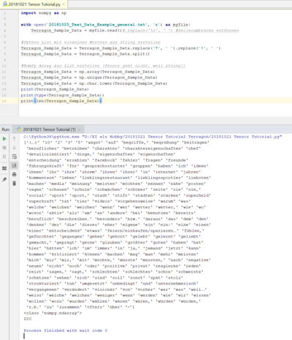Click the down arrow in Run console
This screenshot has height=340, width=292.
pyautogui.click(x=15, y=148)
